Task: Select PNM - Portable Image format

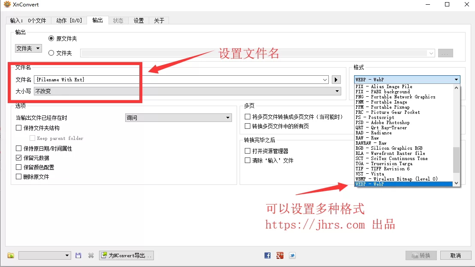Action: pos(404,102)
